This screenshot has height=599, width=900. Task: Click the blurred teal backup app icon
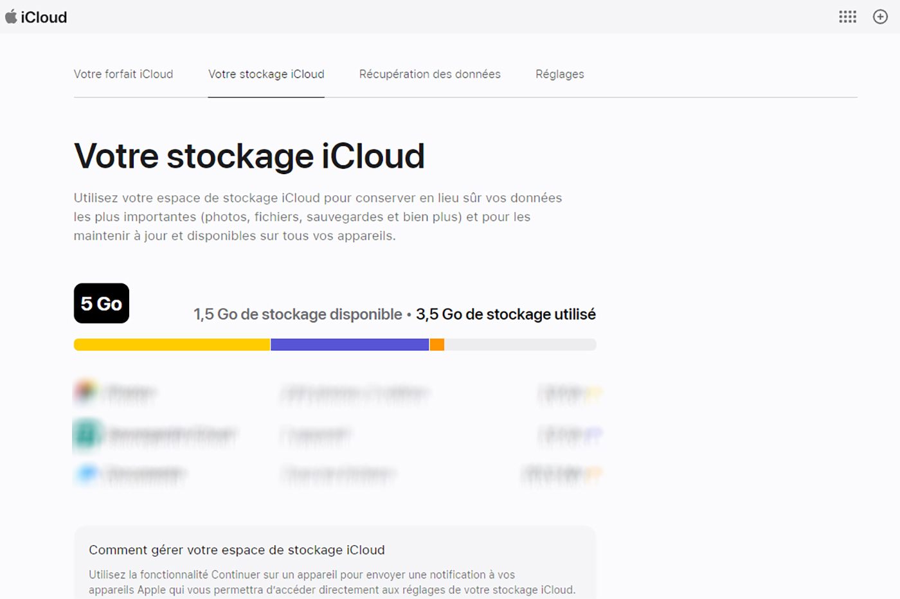click(87, 434)
